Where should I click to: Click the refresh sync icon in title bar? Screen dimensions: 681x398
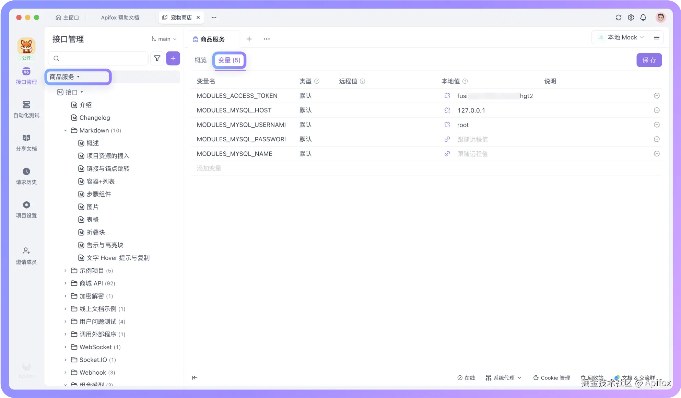click(x=618, y=17)
